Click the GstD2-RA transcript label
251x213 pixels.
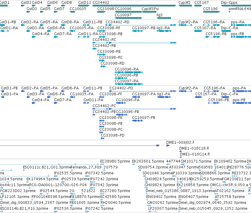30,22
